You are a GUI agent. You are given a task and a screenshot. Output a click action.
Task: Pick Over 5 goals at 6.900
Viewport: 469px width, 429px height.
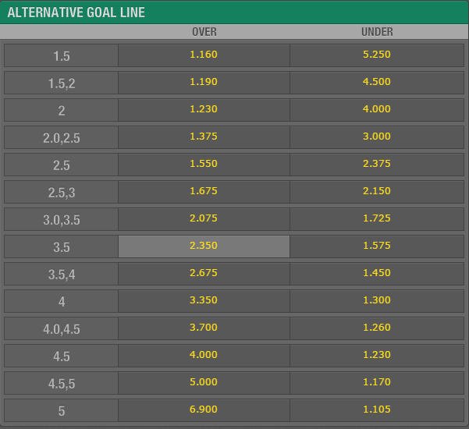click(x=204, y=410)
